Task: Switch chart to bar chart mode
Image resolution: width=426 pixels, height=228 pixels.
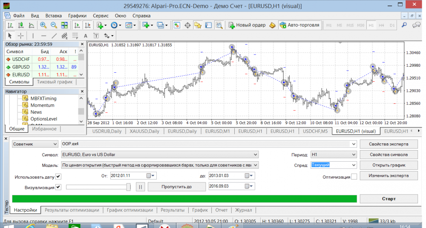Action: pyautogui.click(x=10, y=25)
